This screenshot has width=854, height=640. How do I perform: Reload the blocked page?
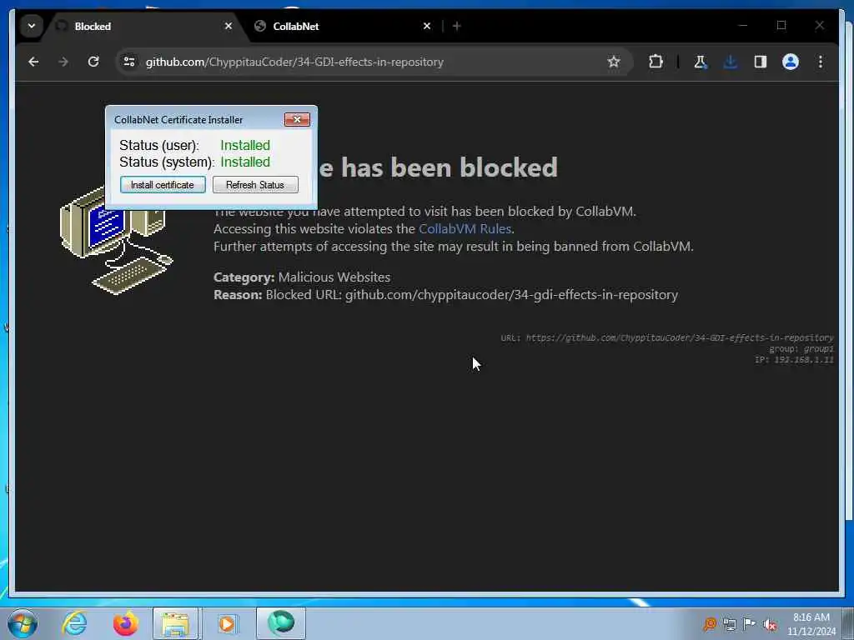[93, 62]
